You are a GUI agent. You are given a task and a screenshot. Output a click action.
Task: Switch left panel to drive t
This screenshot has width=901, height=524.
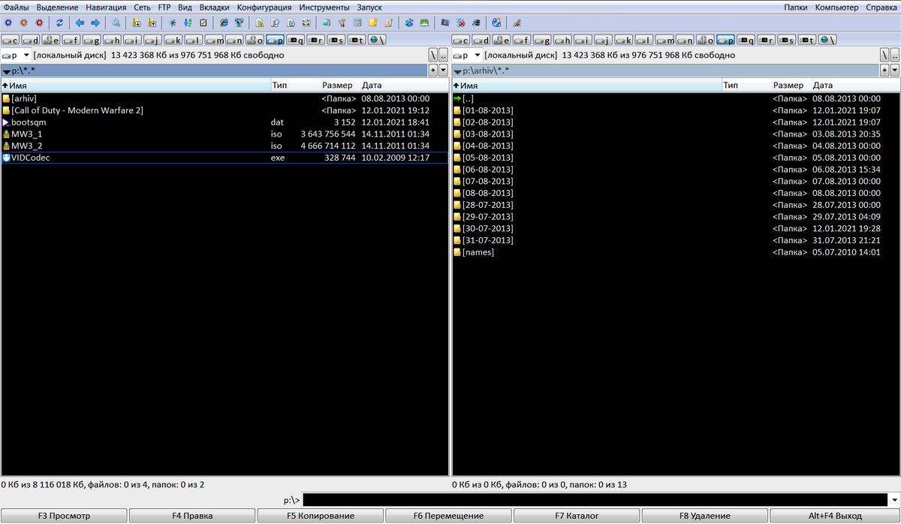click(357, 40)
